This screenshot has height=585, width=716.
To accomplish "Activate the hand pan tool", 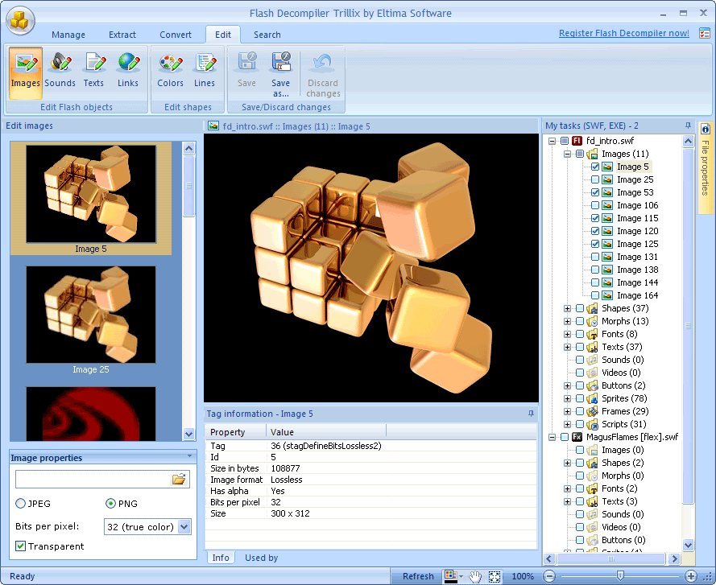I will [x=475, y=576].
